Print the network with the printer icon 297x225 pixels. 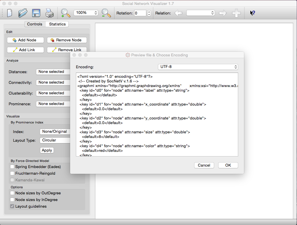[50, 13]
